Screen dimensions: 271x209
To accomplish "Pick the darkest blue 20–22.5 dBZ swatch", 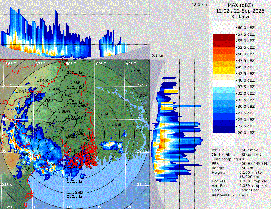I will (224, 129).
